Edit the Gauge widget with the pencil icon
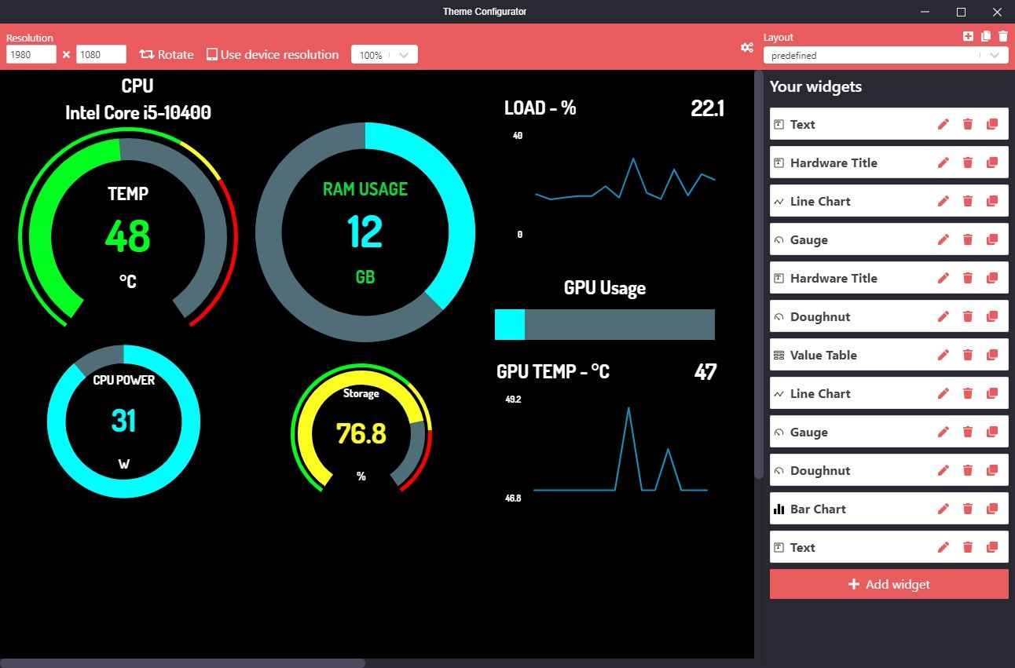 [943, 239]
